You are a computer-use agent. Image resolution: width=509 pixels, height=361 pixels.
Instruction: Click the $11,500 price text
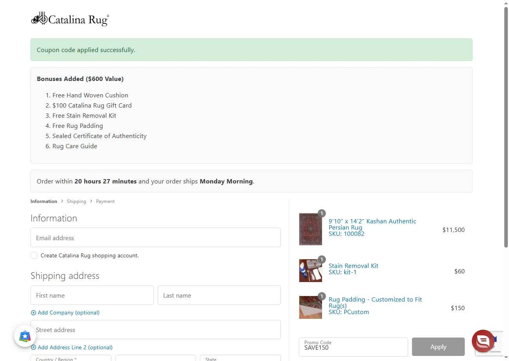(x=453, y=230)
